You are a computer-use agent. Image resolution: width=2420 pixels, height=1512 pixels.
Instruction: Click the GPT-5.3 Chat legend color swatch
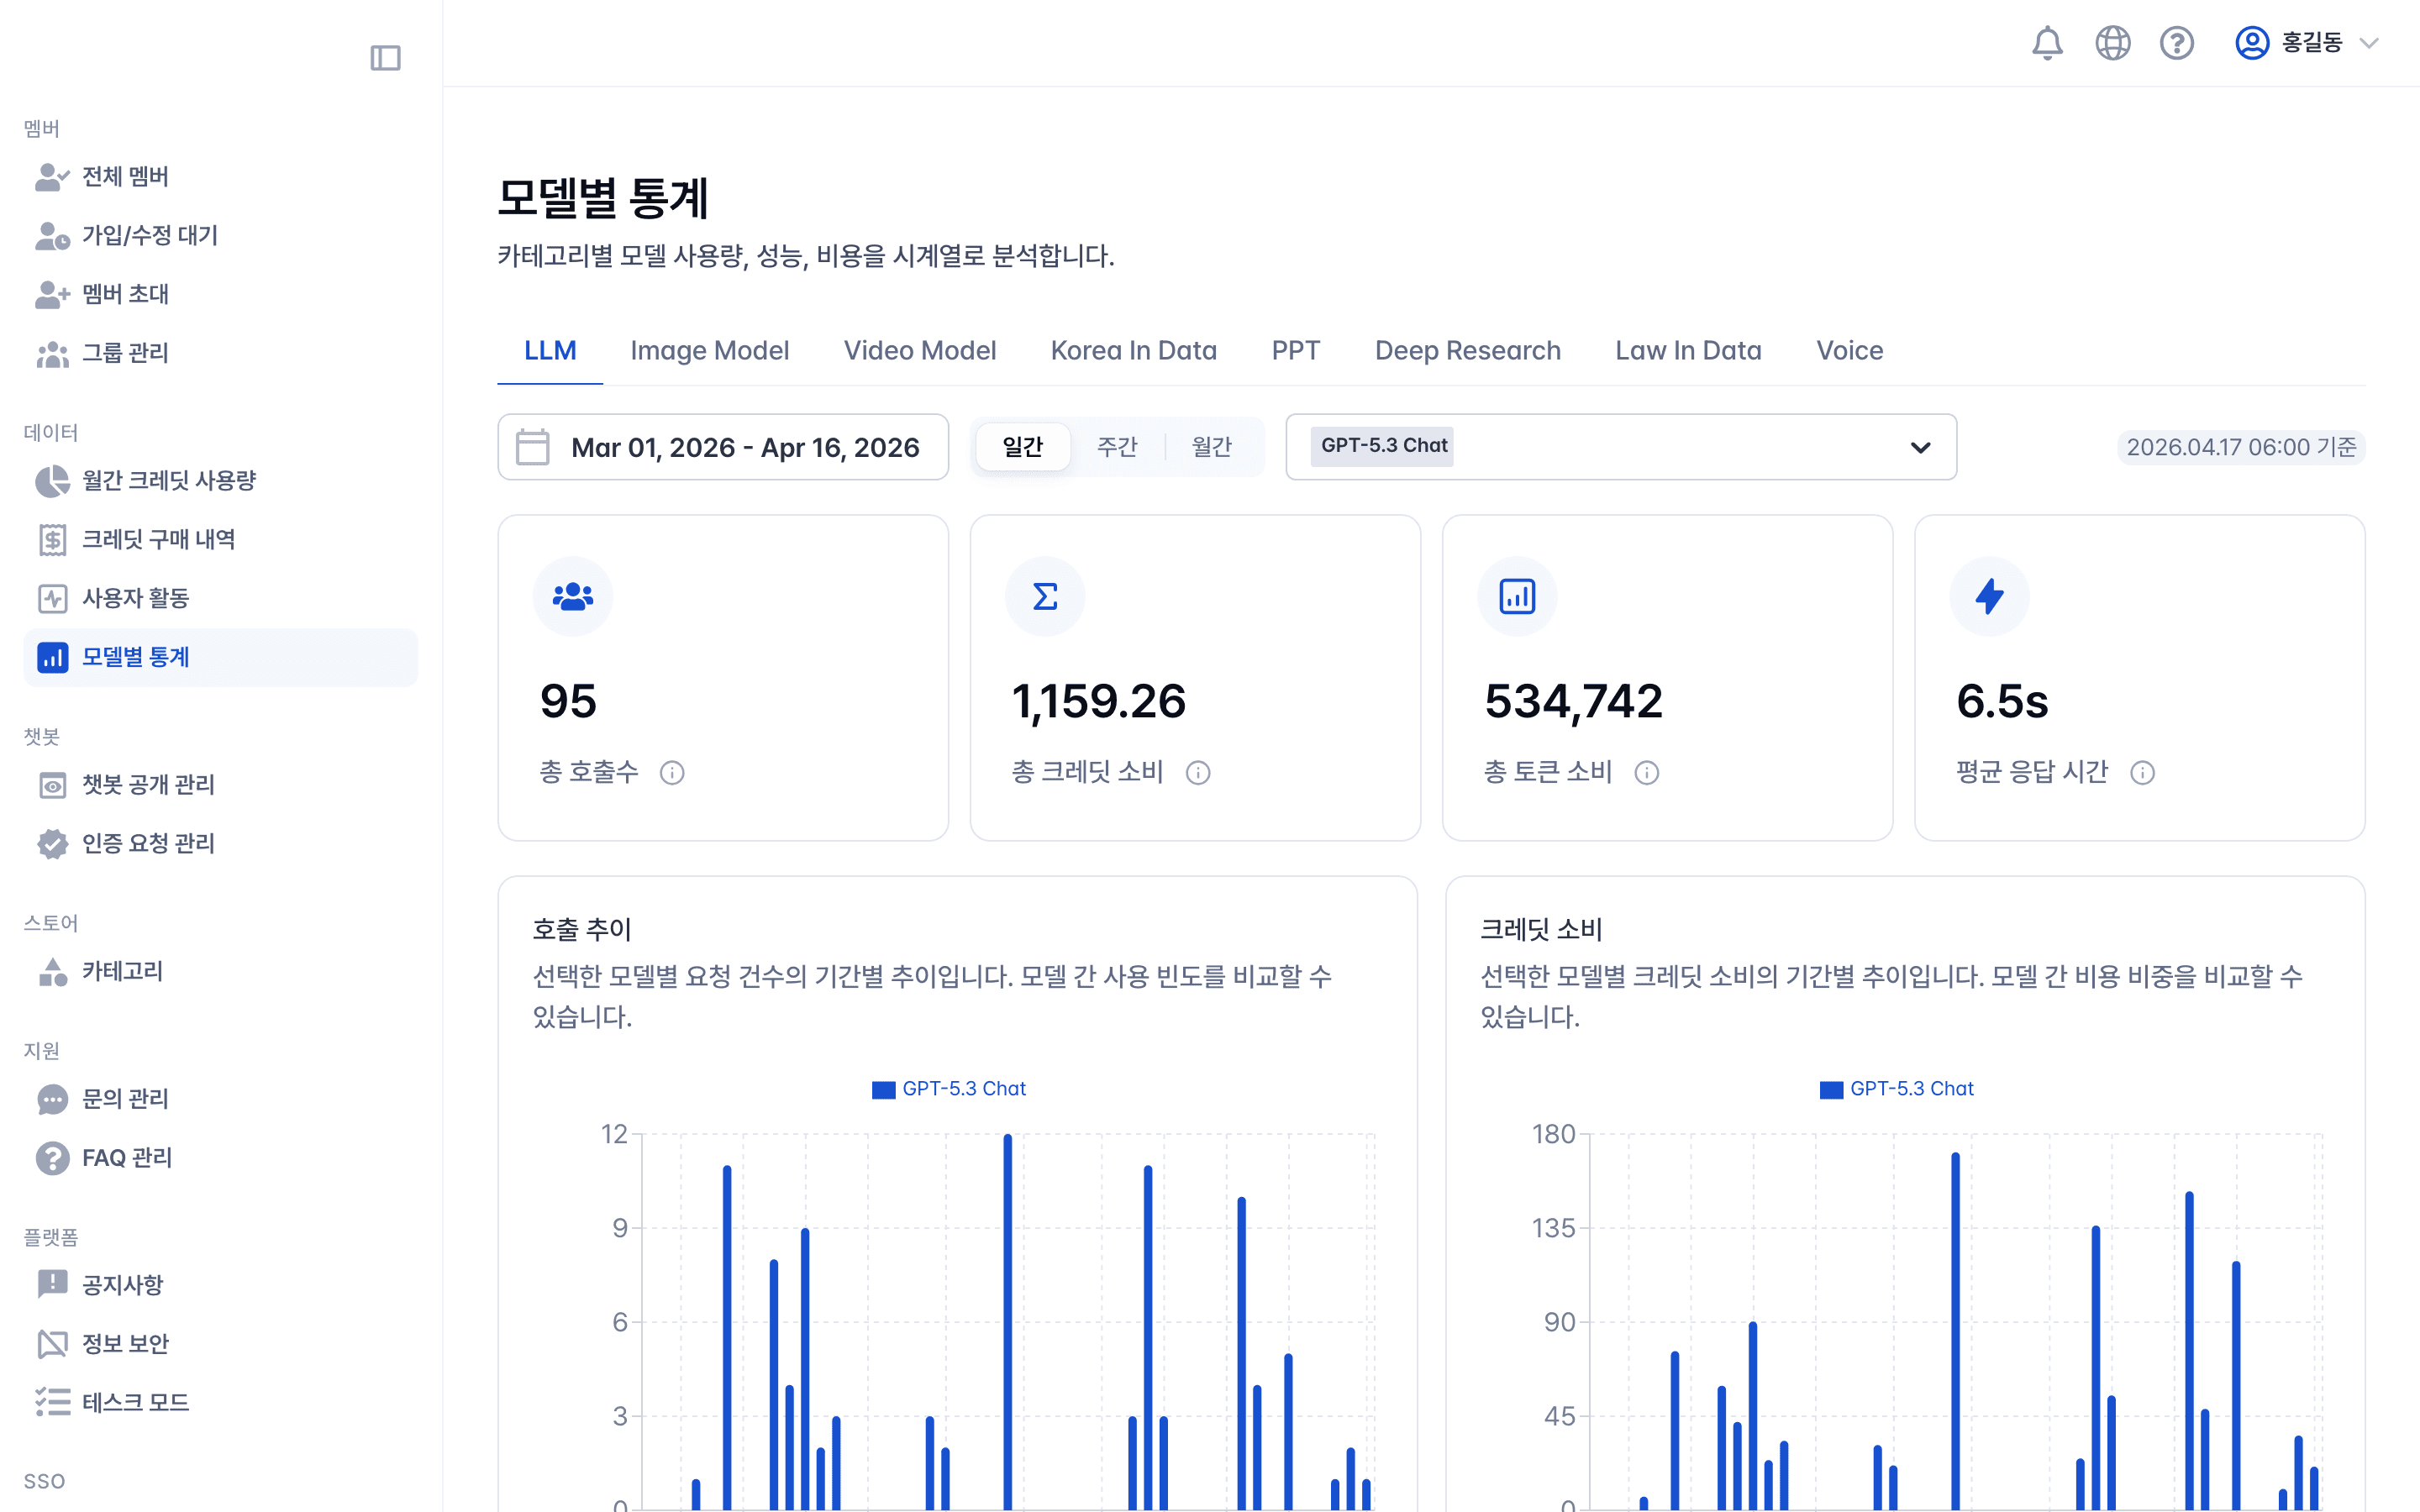[x=883, y=1089]
